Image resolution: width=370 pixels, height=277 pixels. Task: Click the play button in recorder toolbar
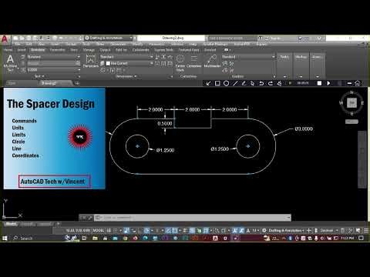pos(328,83)
